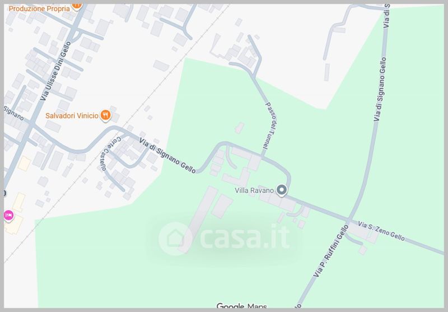Screen dimensions: 448x312
Task: Click the Produzione Propria orange marker
Action: click(x=77, y=6)
